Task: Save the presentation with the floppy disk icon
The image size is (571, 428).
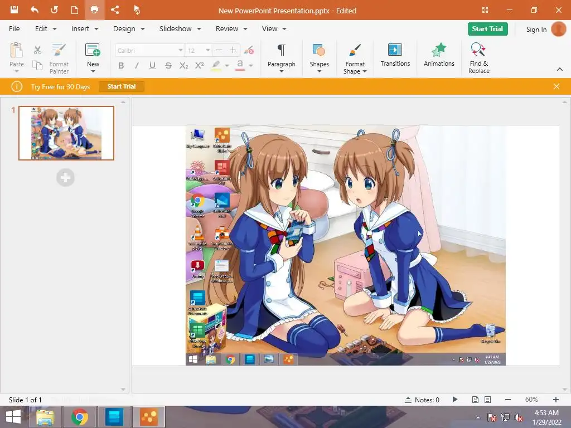Action: 14,10
